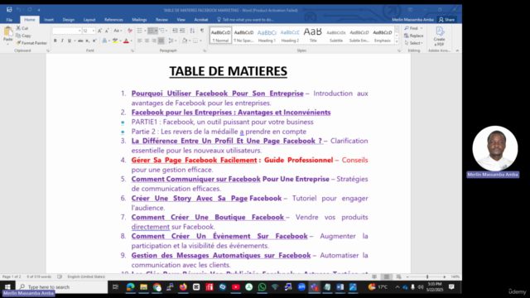
Task: Toggle Superscript formatting
Action: point(94,41)
